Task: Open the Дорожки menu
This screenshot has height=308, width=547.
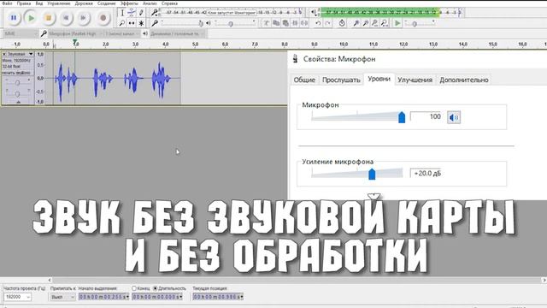Action: pyautogui.click(x=84, y=3)
